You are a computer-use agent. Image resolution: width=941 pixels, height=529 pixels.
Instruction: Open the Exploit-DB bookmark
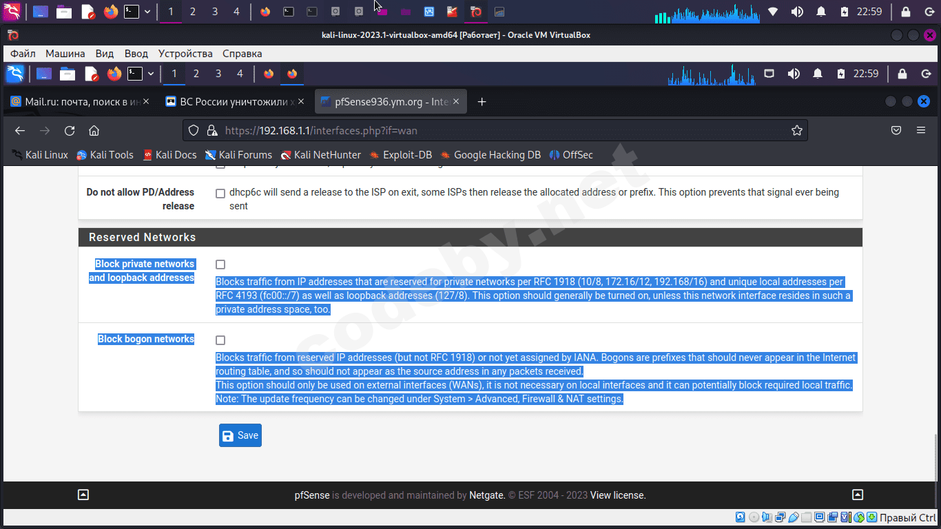401,155
